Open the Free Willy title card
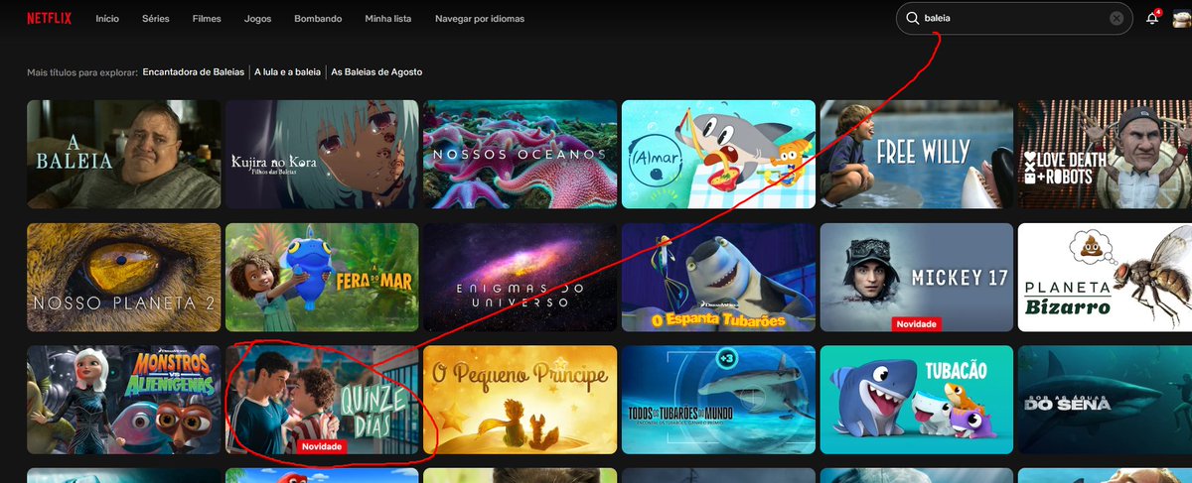Screen dimensions: 1192x483 [x=916, y=154]
